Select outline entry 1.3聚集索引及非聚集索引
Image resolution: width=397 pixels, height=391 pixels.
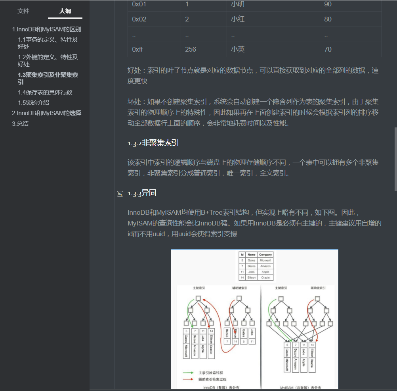48,79
